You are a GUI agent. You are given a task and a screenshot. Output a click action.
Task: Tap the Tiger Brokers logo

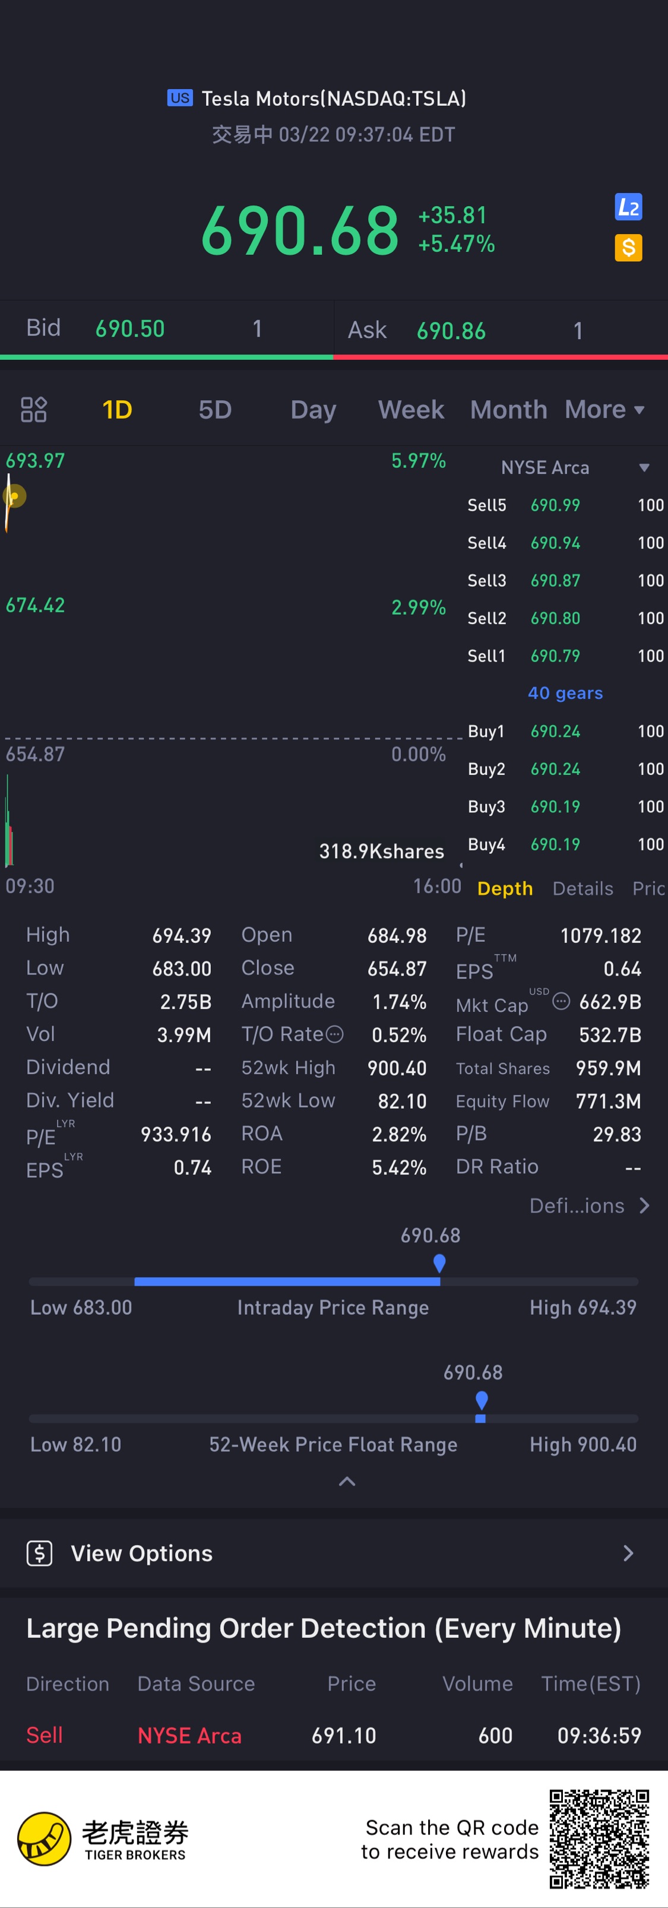(102, 1839)
